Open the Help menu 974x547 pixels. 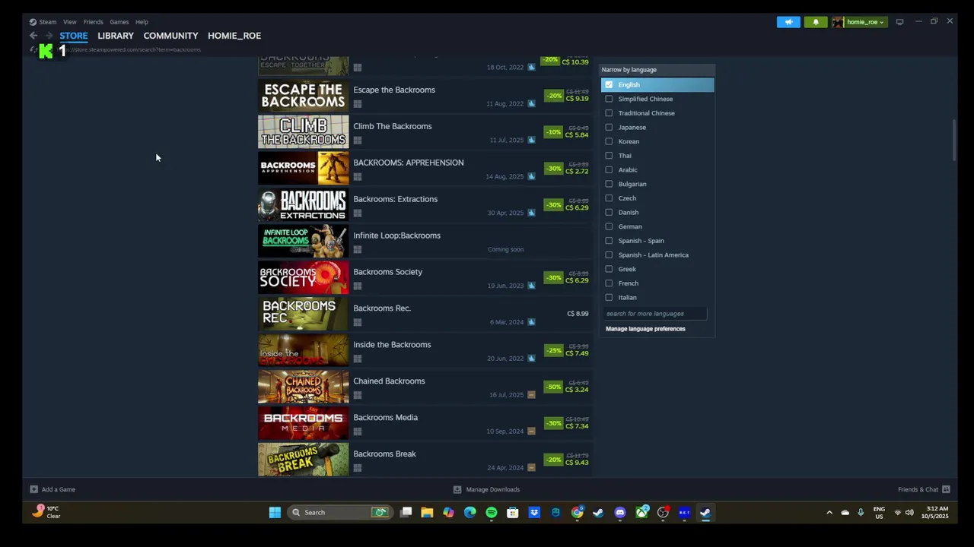(142, 22)
